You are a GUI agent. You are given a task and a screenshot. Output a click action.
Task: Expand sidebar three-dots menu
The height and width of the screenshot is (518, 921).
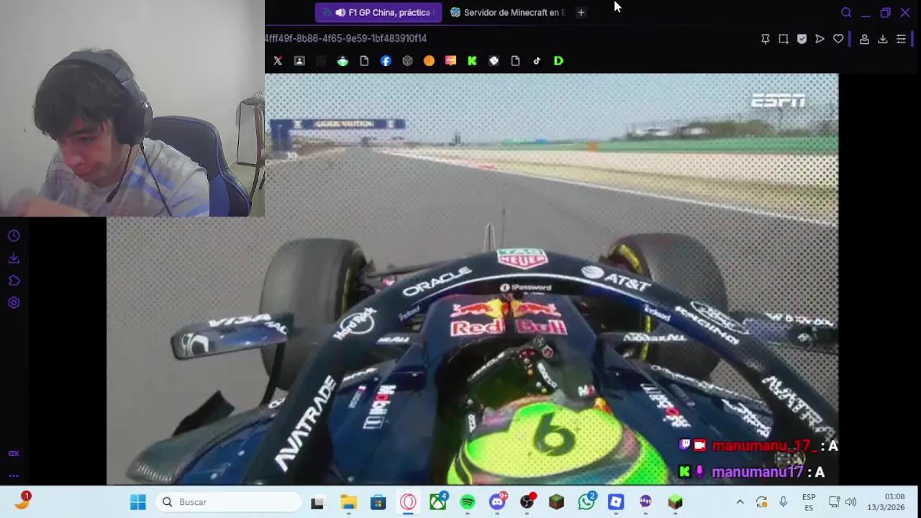pyautogui.click(x=14, y=476)
